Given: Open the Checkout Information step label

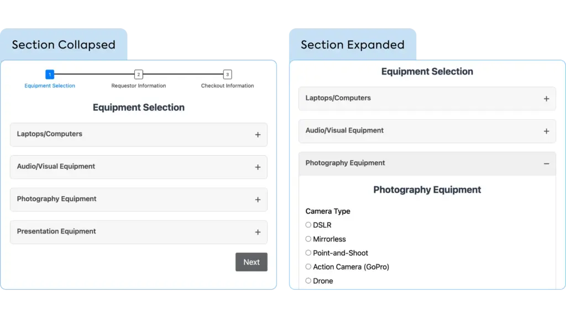Looking at the screenshot, I should coord(227,86).
